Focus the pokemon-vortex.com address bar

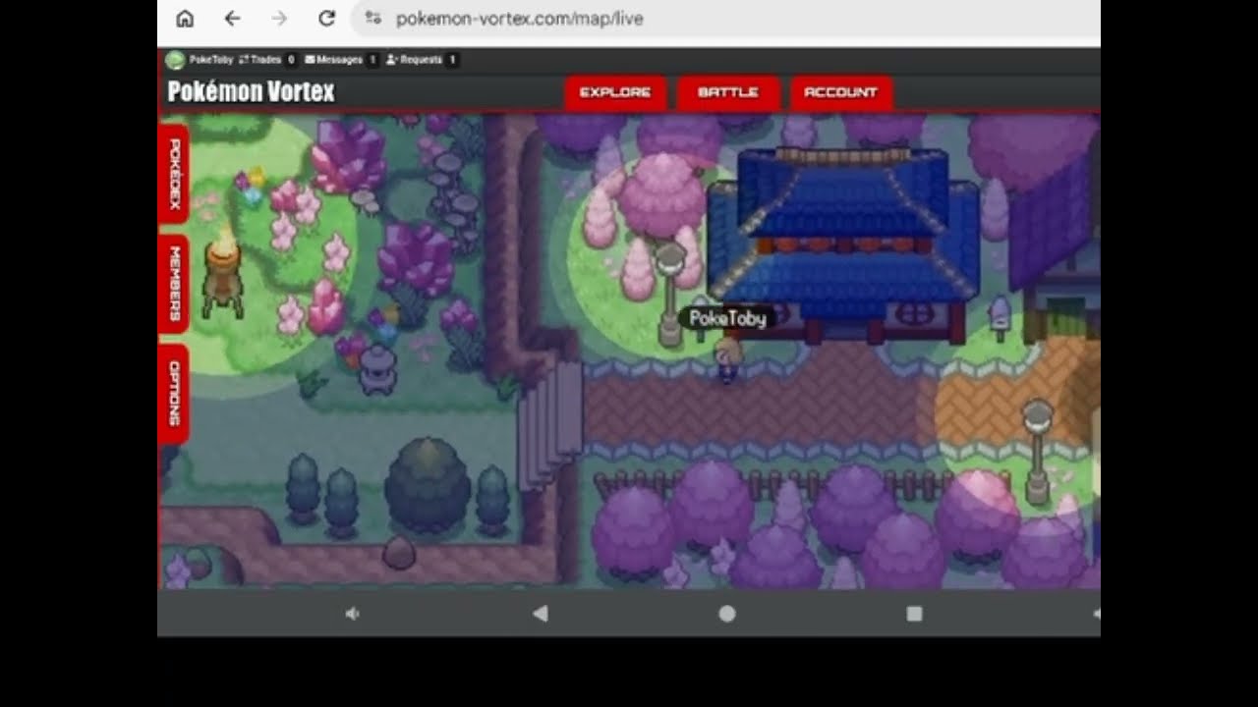pyautogui.click(x=725, y=18)
